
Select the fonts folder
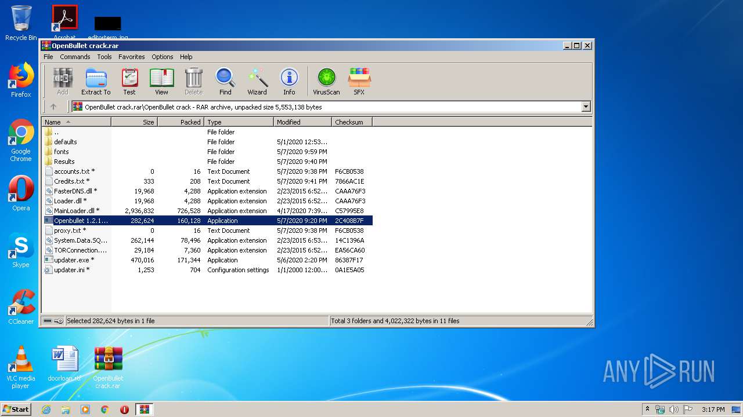(x=207, y=152)
